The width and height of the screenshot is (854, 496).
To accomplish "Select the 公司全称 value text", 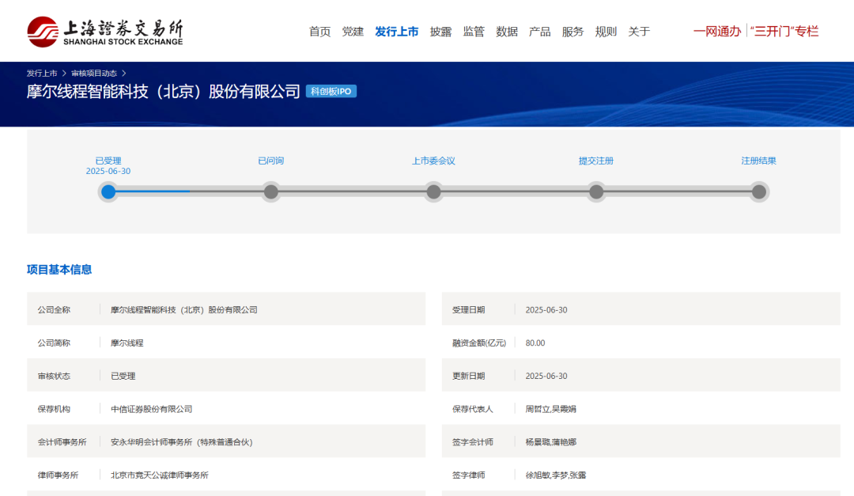I will pos(184,309).
